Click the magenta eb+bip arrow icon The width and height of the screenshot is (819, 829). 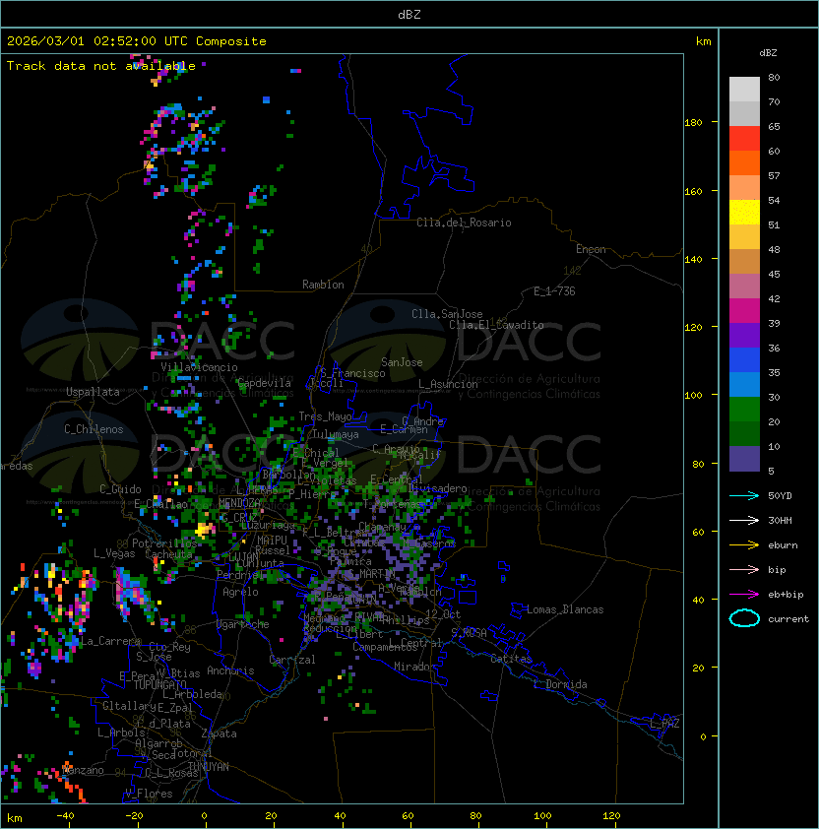(744, 594)
